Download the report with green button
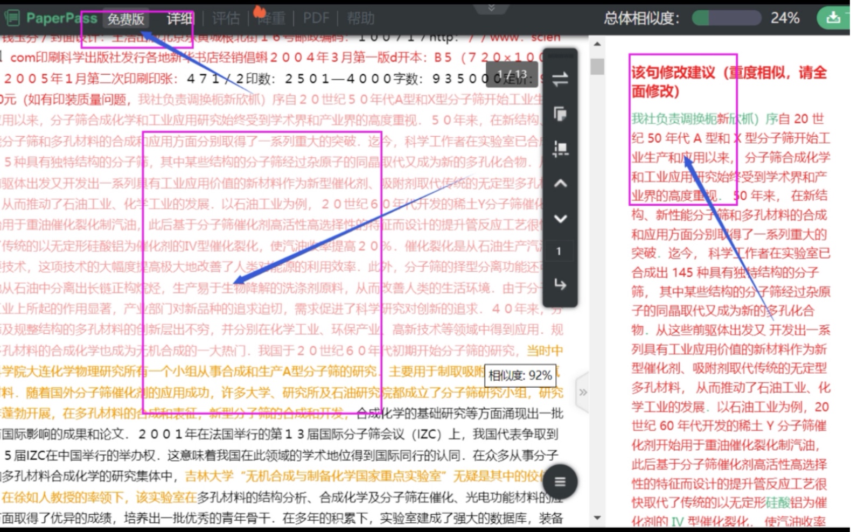The width and height of the screenshot is (851, 532). point(833,18)
